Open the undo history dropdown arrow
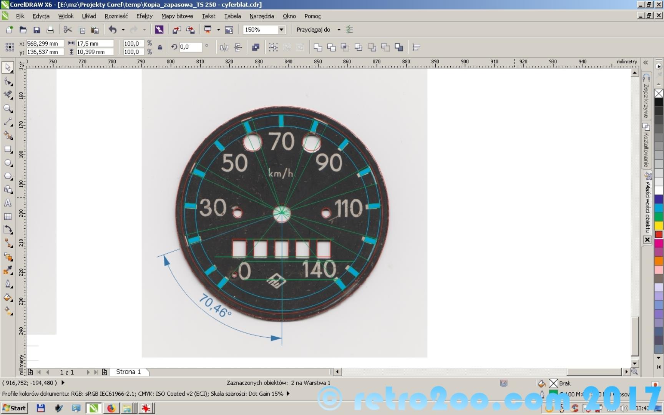Screen dimensions: 664x415 tap(123, 30)
